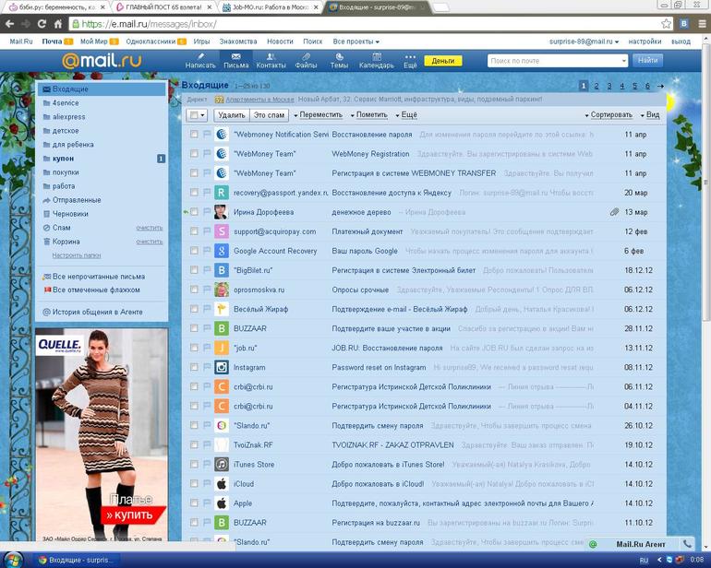This screenshot has width=711, height=568.
Task: Open the Календарь calendar icon
Action: click(x=376, y=61)
